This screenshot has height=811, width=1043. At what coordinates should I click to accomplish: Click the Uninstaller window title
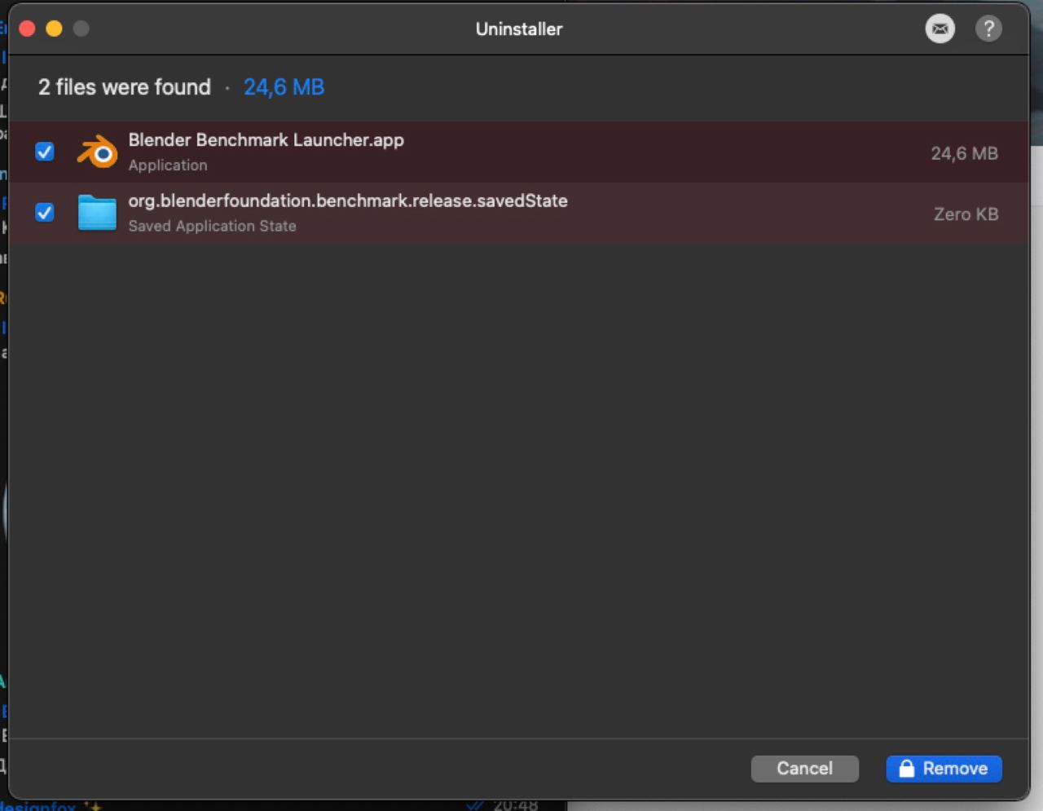tap(519, 29)
